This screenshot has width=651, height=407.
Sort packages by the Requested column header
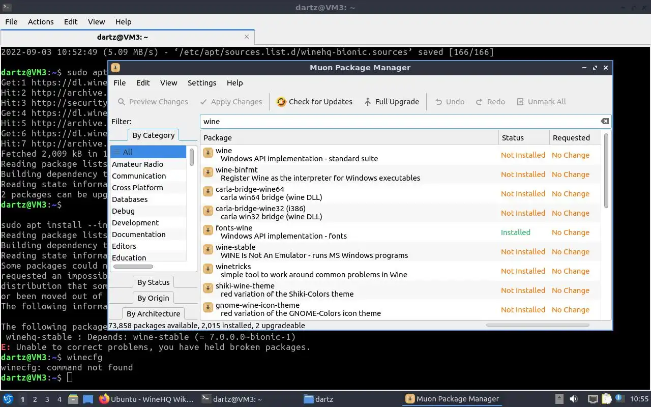pyautogui.click(x=575, y=138)
